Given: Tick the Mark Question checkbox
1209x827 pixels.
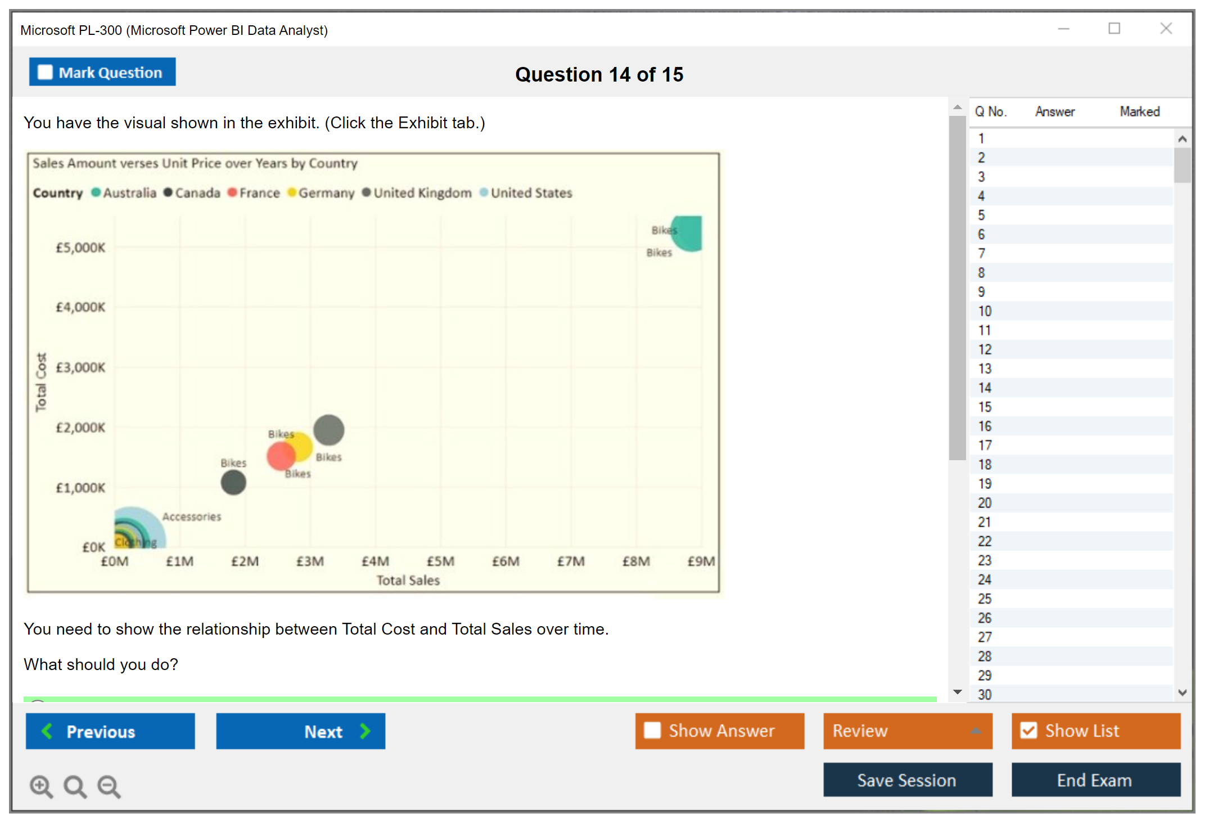Looking at the screenshot, I should pos(45,73).
